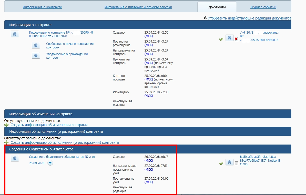Click 'Отобразить недействующие редакции документов' link
The height and width of the screenshot is (195, 306).
click(x=249, y=18)
